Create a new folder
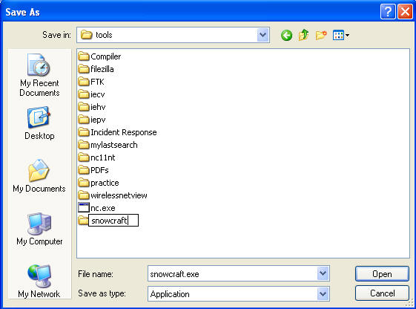Screen dimensions: 416x309 [x=321, y=35]
